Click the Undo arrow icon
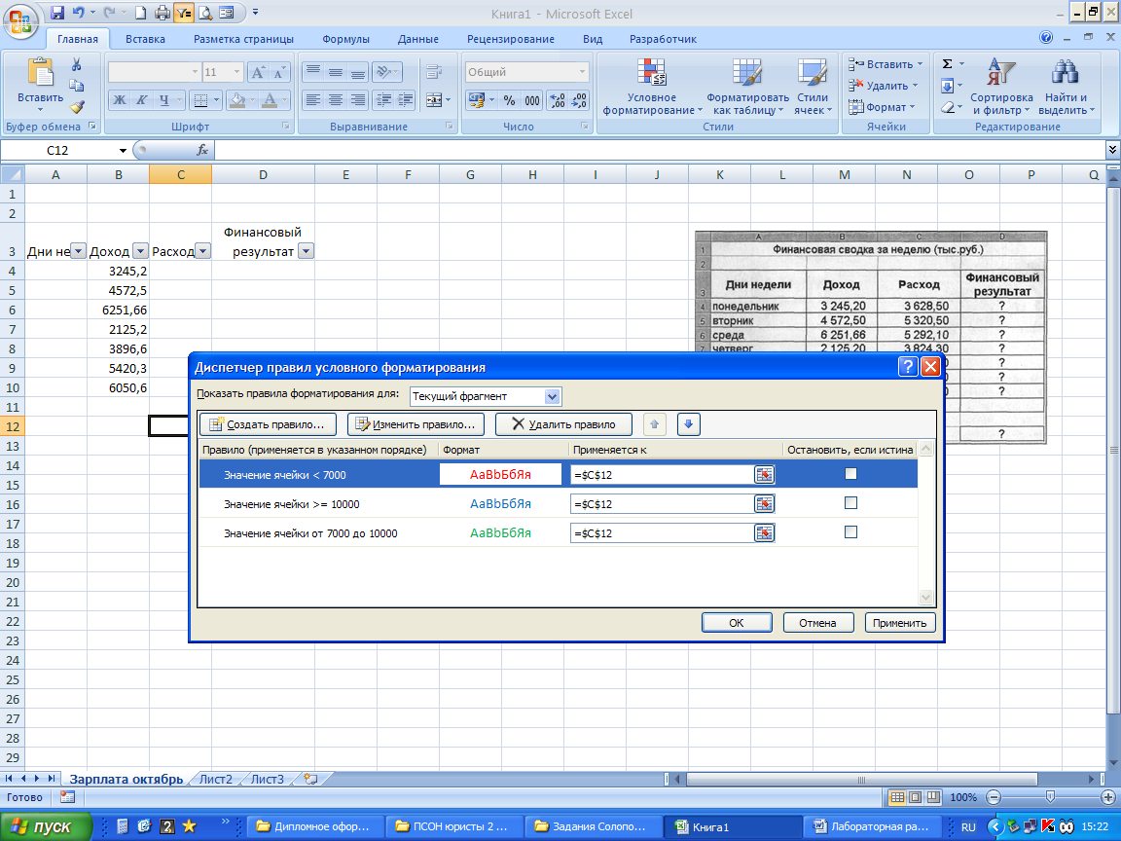The image size is (1121, 841). click(78, 12)
